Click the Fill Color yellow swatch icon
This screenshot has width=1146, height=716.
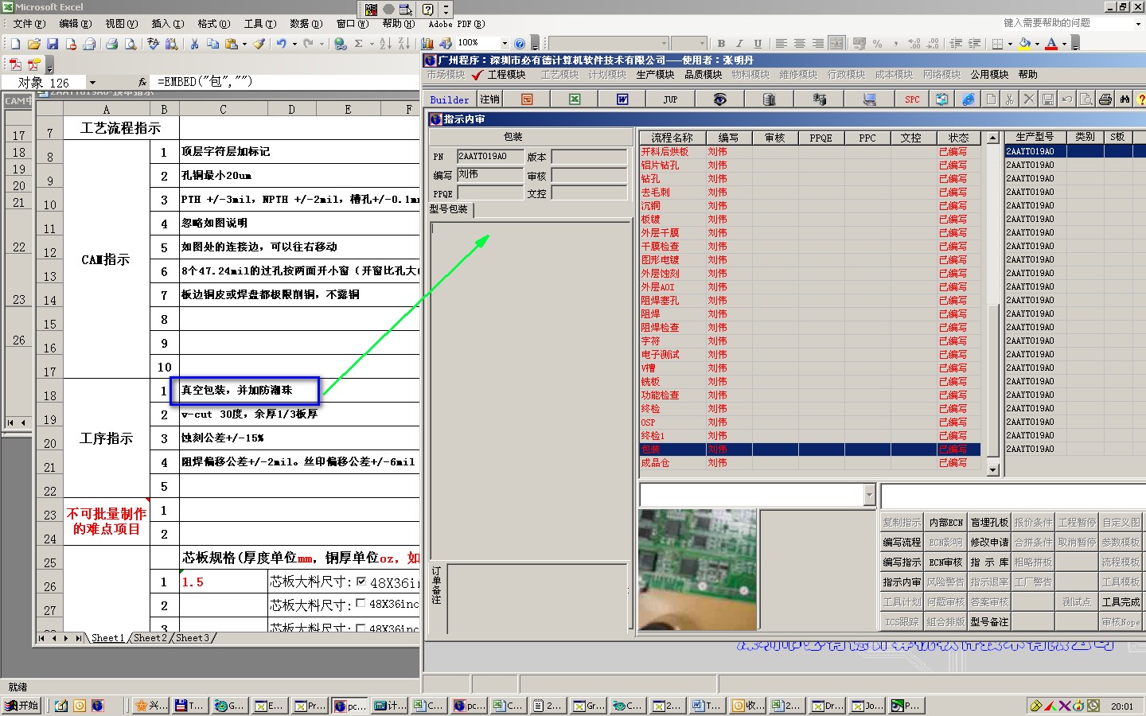point(1025,44)
